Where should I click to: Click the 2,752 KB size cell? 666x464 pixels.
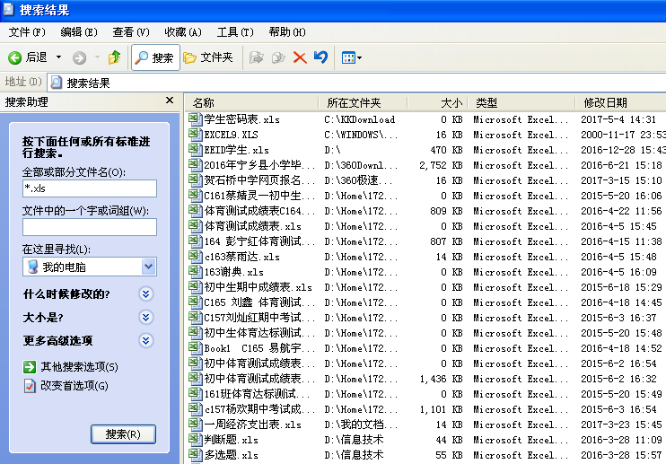click(x=441, y=165)
